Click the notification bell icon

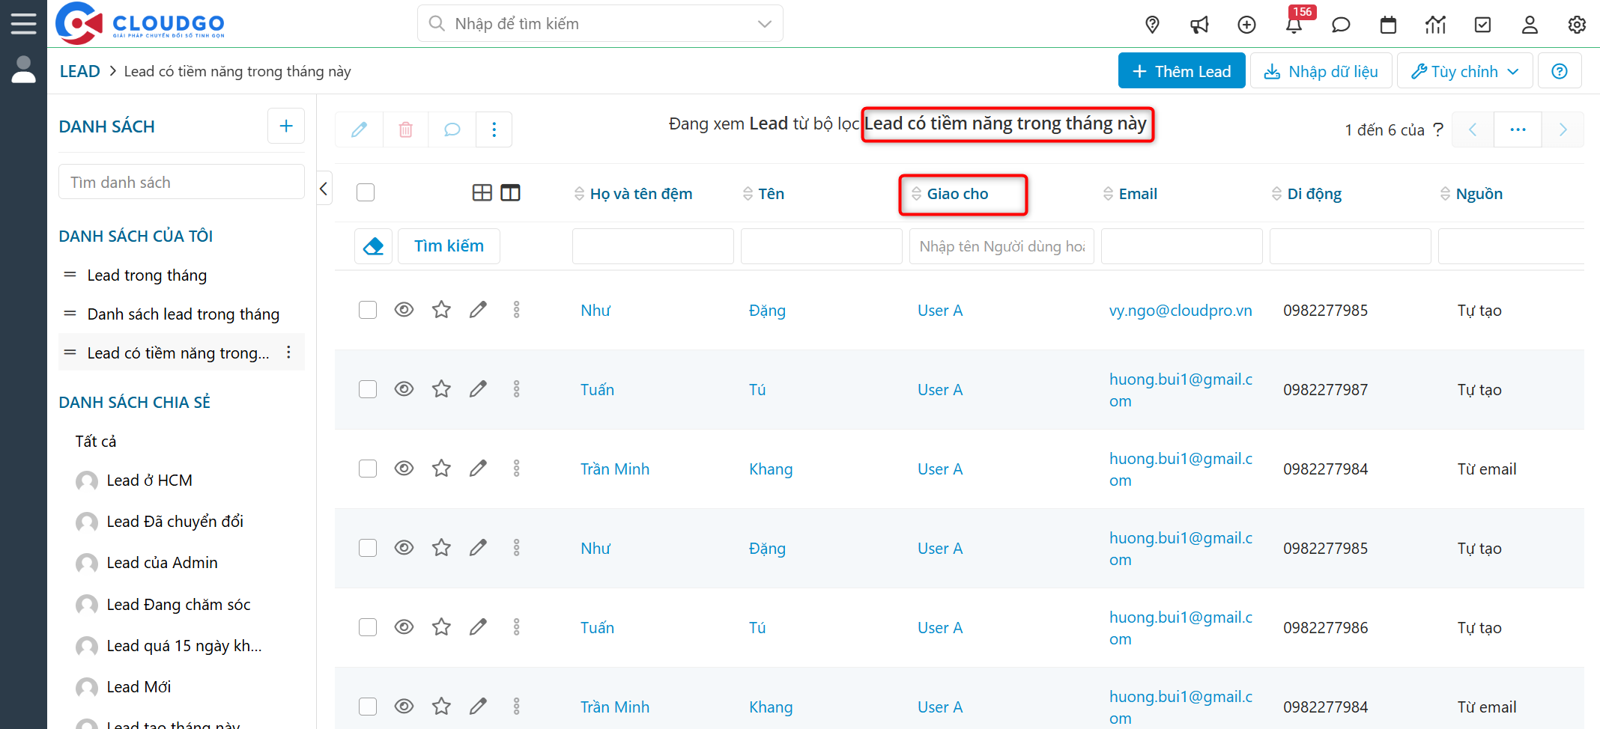pos(1294,25)
